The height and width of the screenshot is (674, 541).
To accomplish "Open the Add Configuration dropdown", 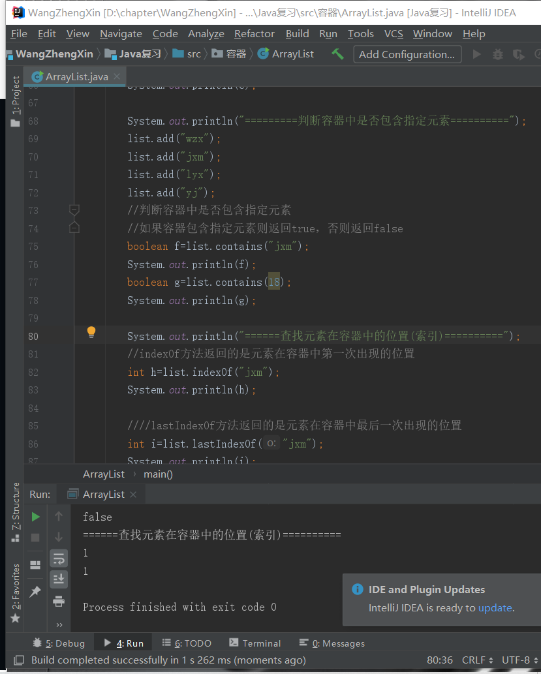I will coord(407,54).
